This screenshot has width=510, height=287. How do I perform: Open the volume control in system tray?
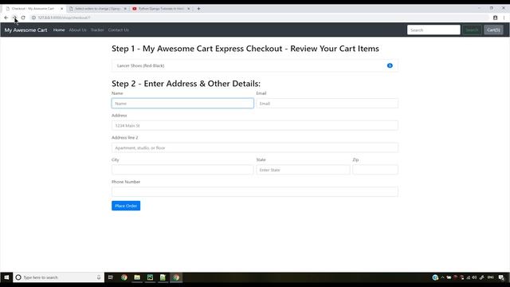[474, 277]
